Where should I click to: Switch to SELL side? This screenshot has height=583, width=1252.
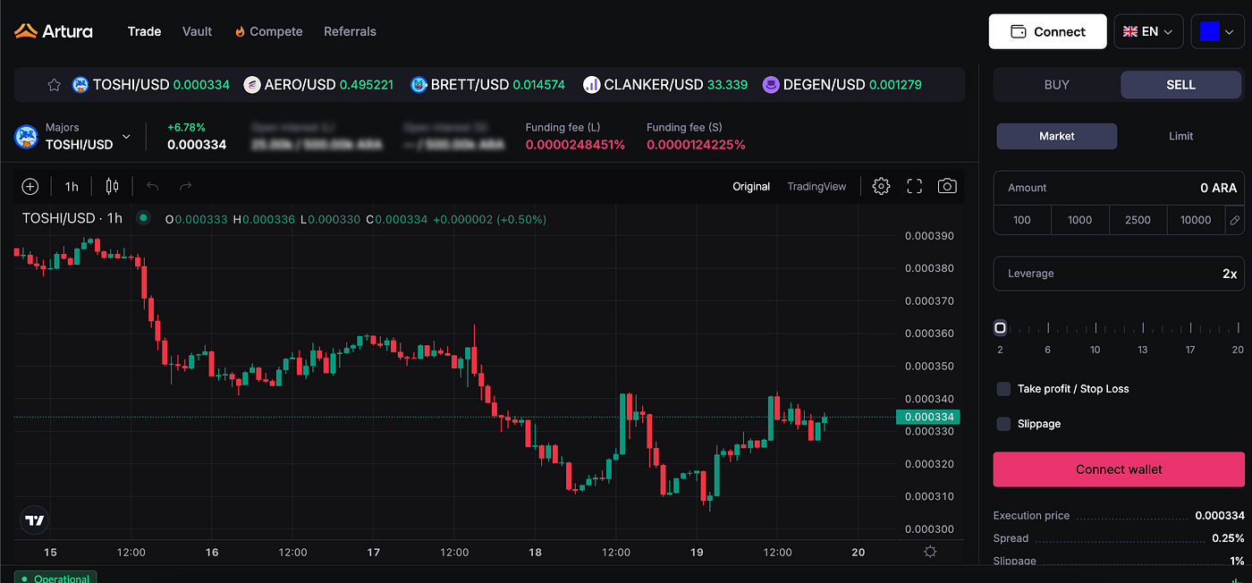[x=1180, y=85]
